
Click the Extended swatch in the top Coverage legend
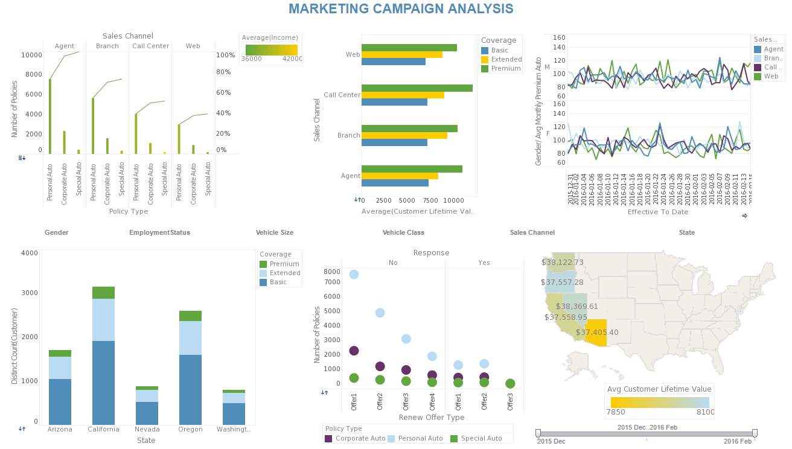(x=485, y=60)
